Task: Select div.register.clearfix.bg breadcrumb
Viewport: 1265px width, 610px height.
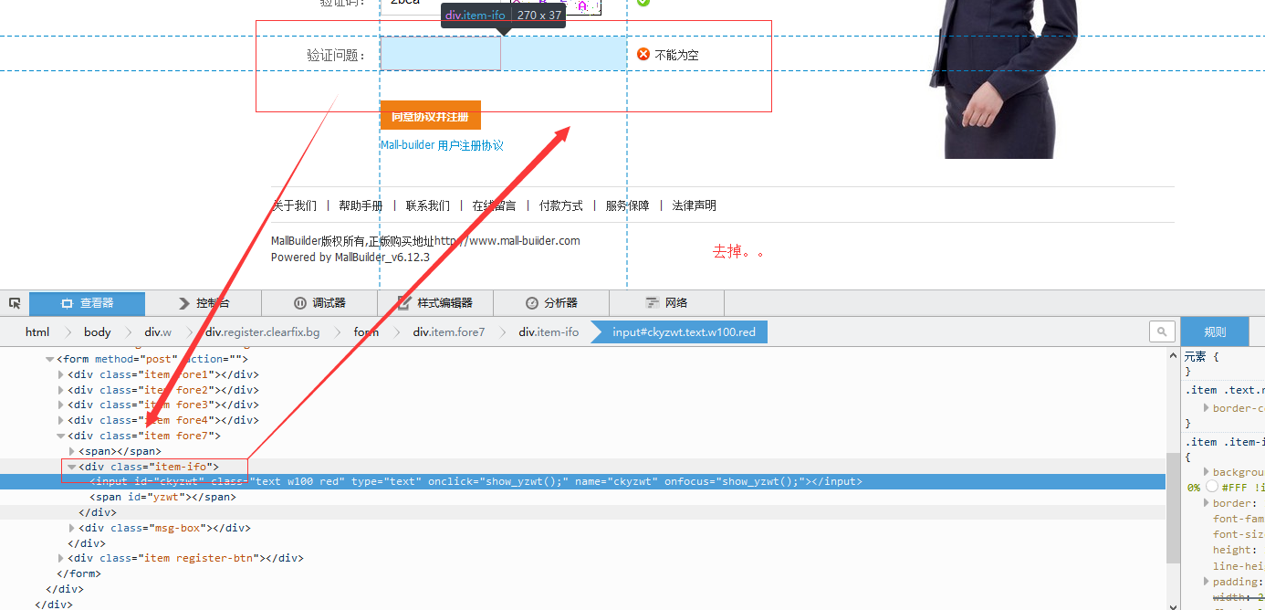Action: click(262, 331)
